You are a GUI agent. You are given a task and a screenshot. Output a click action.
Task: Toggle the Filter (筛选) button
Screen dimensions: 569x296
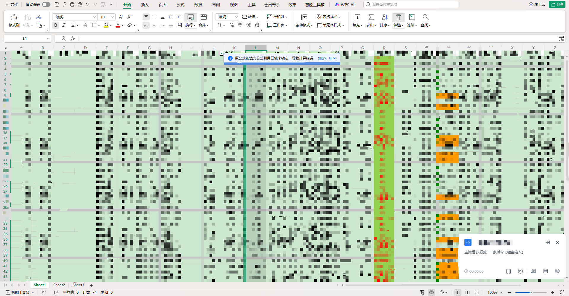coord(399,21)
